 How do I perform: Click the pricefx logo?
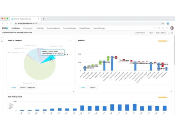5,28
